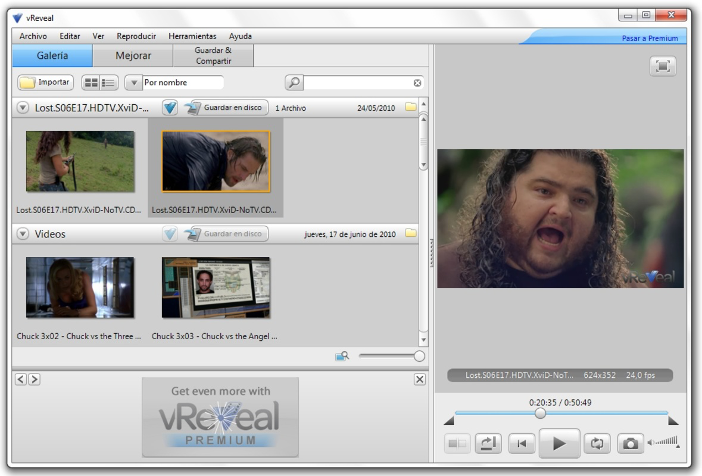Toggle loop playback

click(597, 443)
